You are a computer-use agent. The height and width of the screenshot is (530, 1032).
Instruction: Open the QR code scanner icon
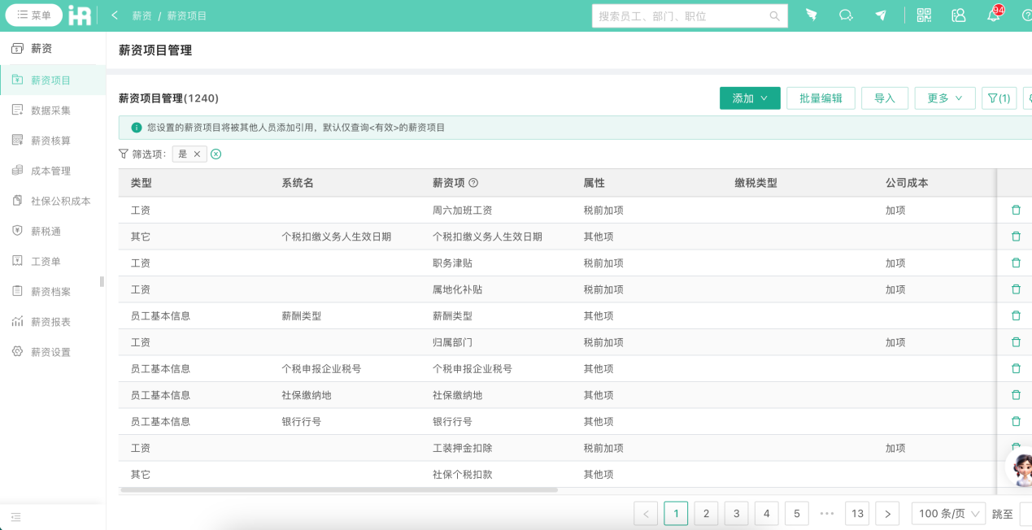[x=924, y=15]
